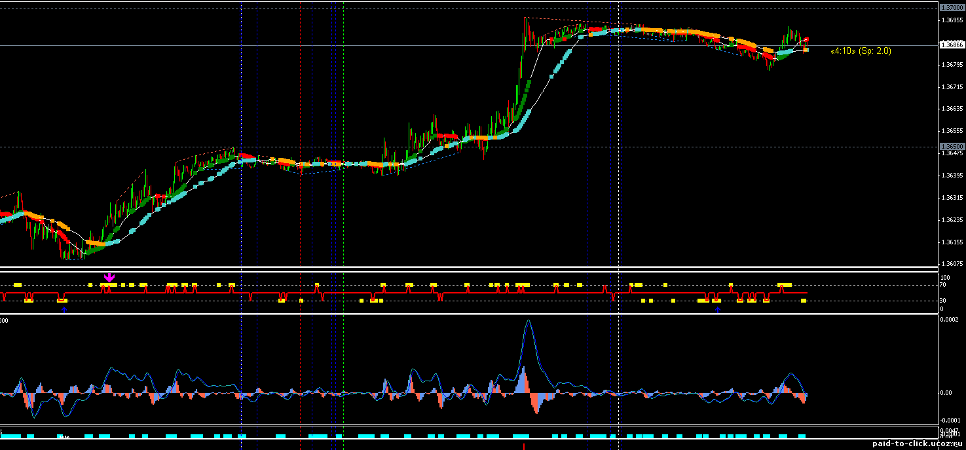The width and height of the screenshot is (966, 450).
Task: Click histogram scale value -0.0001
Action: 950,420
